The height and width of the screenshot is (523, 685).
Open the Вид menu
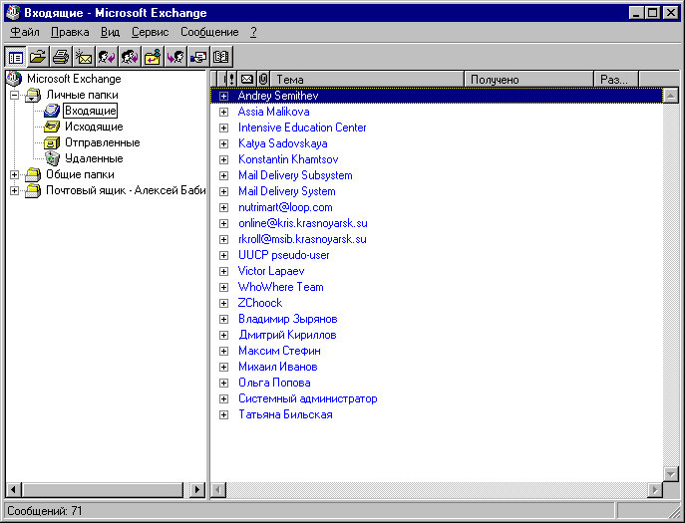(110, 32)
